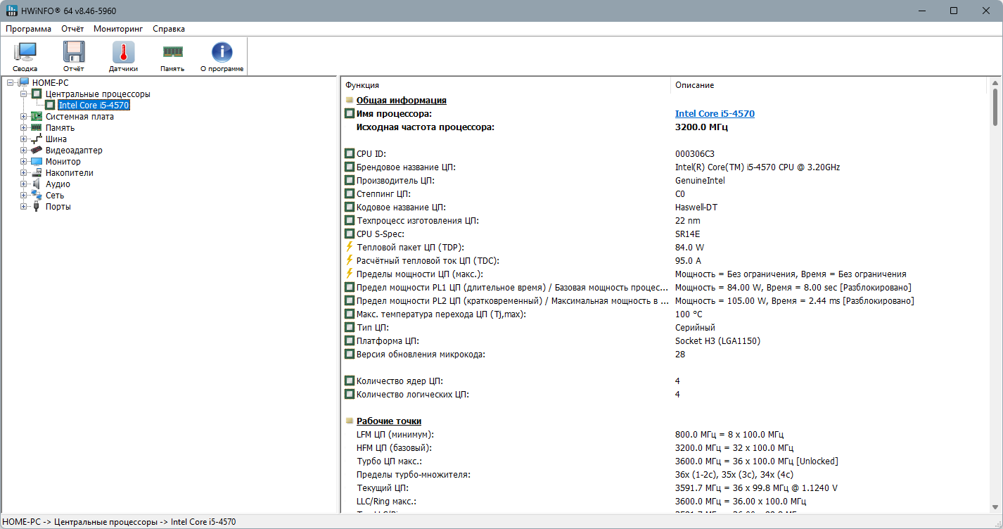
Task: Click the HWiNFO app icon in title bar
Action: [x=11, y=11]
